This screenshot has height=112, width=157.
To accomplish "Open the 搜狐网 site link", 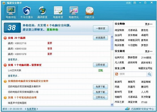I will 131,82.
